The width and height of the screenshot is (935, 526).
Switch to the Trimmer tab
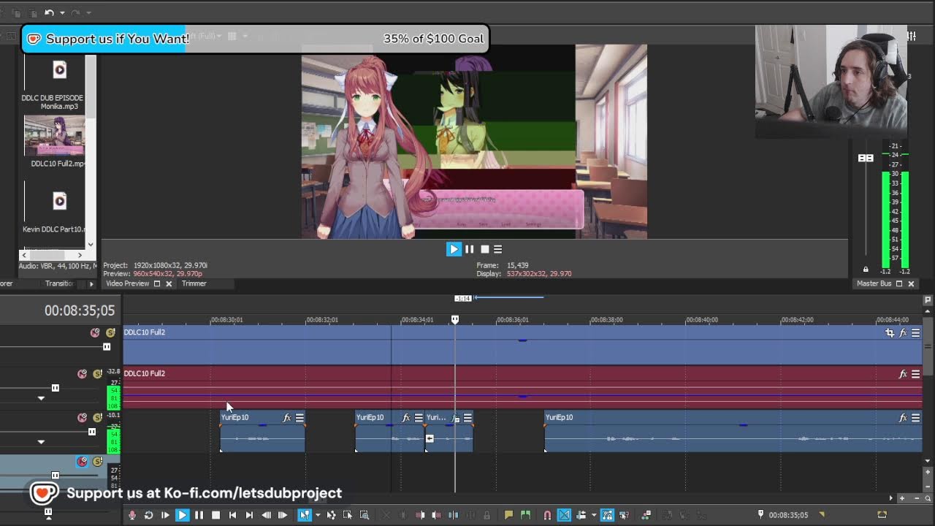[x=194, y=283]
